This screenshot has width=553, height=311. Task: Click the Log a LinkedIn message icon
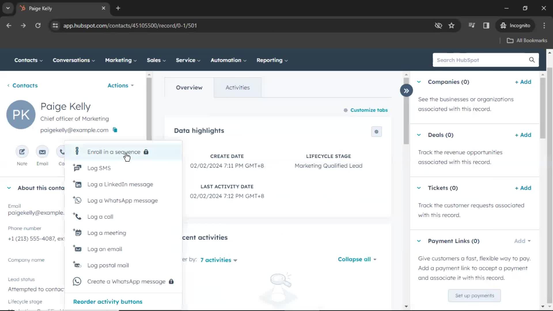click(x=77, y=184)
